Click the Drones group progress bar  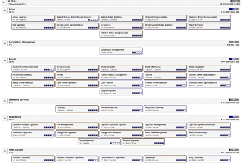[234, 59]
